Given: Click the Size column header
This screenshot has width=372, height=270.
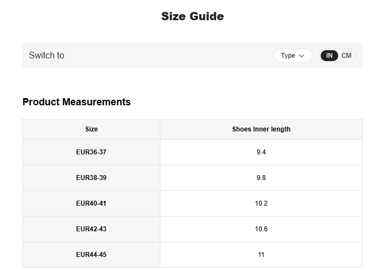Looking at the screenshot, I should tap(91, 129).
